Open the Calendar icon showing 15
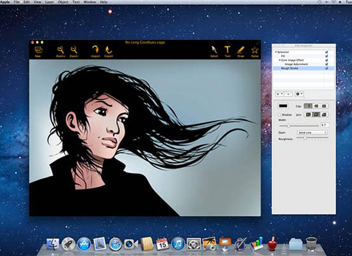Screen dimensions: 352x256 (163, 244)
